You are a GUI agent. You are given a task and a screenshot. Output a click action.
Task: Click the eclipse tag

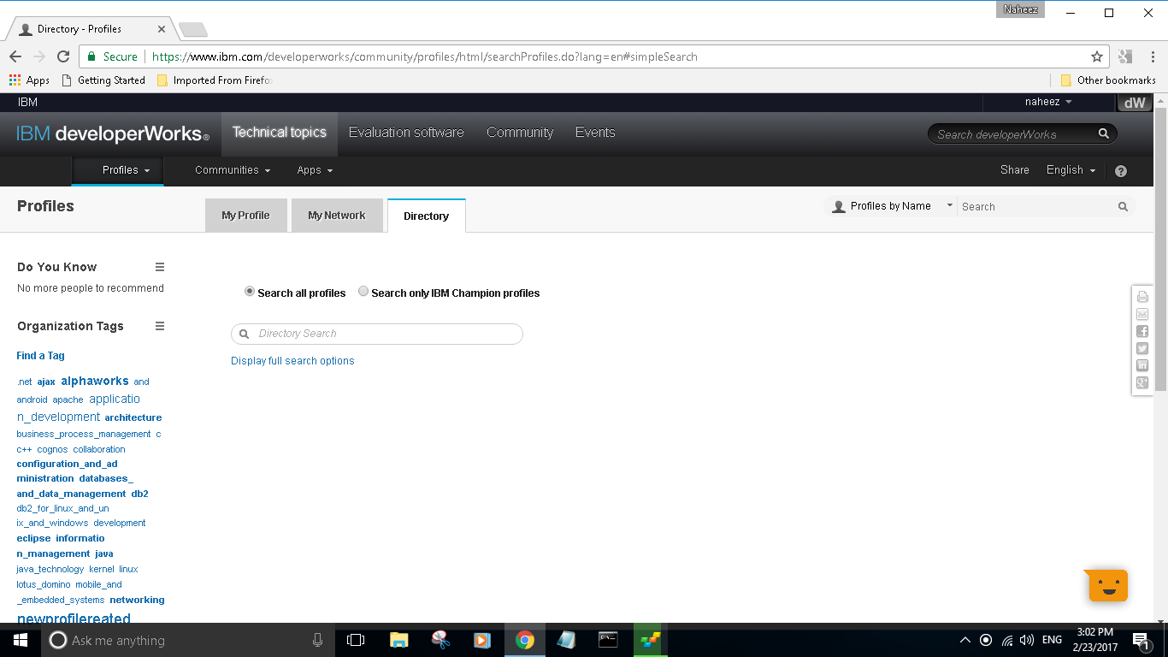pos(33,538)
